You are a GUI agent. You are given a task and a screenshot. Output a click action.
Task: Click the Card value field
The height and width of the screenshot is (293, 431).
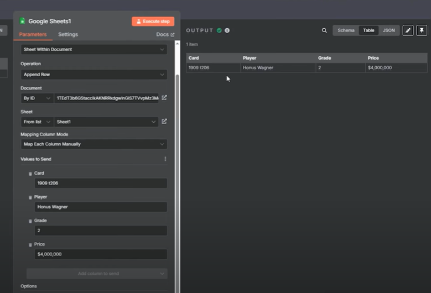coord(101,183)
